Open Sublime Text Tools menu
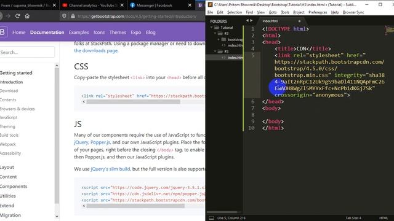Viewport: 394px width, 221px height. [x=285, y=12]
